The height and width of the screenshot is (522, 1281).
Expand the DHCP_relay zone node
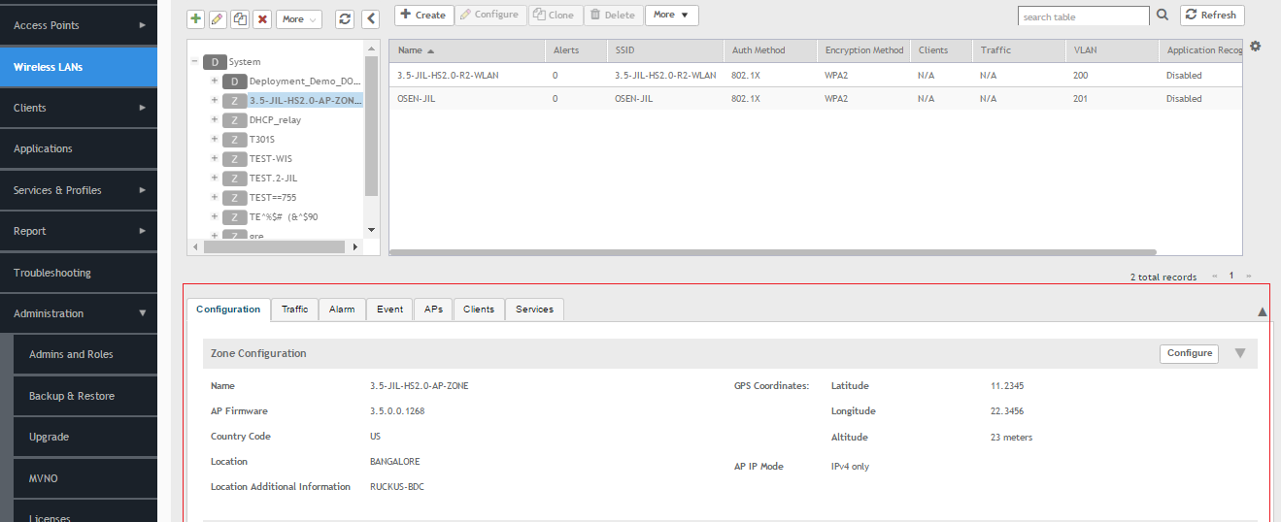214,119
